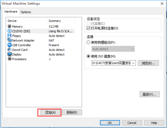Open the Auto detect physical drive dropdown
This screenshot has width=167, height=128.
click(x=113, y=49)
